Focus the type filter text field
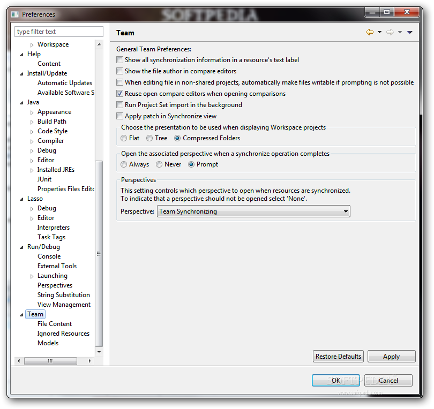Screen dimensions: 434x409 (59, 32)
